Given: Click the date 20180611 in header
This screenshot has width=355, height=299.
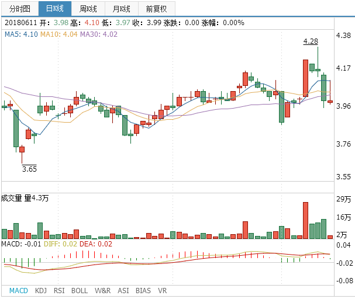Looking at the screenshot, I should point(20,23).
